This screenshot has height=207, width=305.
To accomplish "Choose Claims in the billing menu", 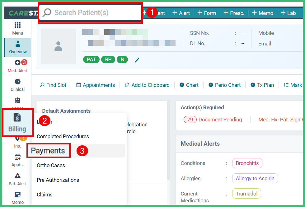I will 45,195.
